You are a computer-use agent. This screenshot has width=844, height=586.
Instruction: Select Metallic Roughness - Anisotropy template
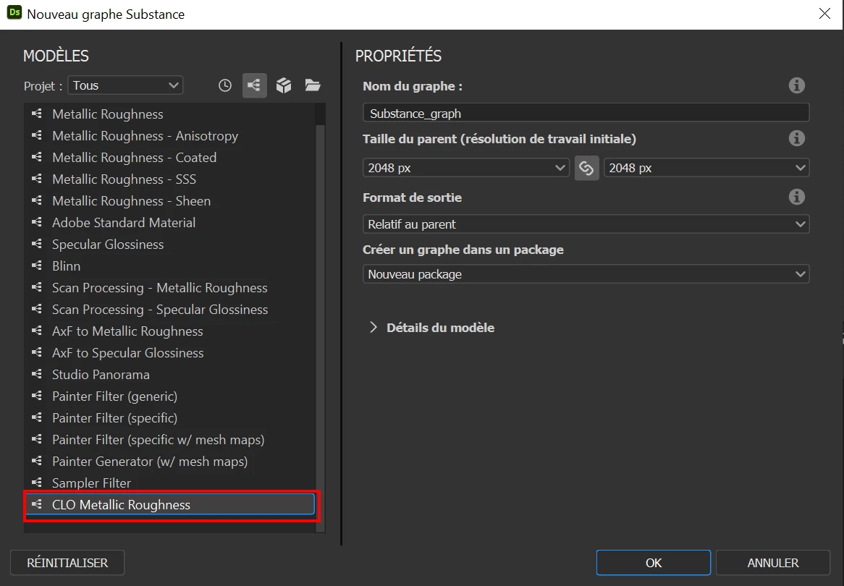169,135
